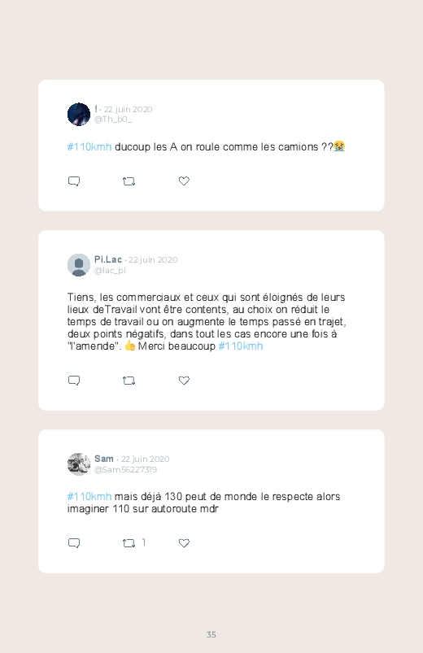Reply to the @Th_b0_ tweet
This screenshot has width=423, height=653.
click(74, 181)
